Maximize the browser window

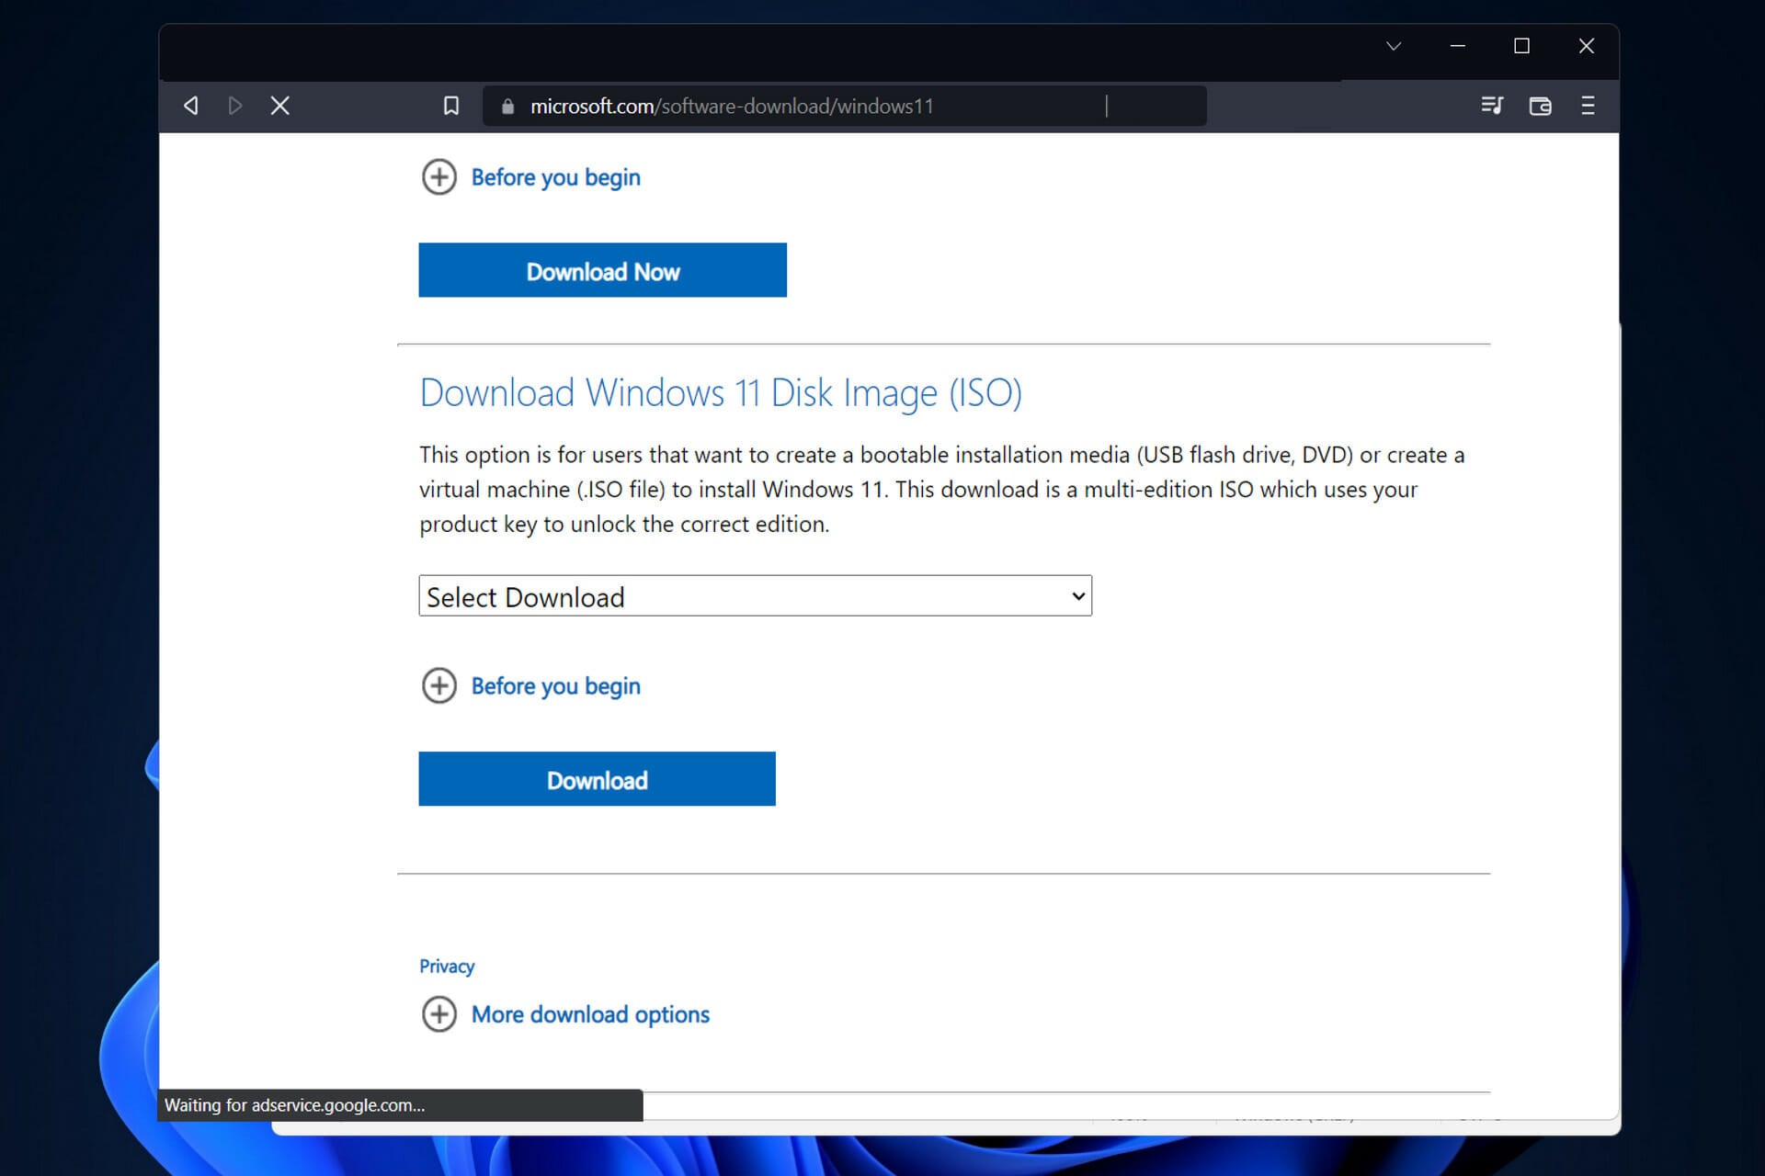[1521, 45]
